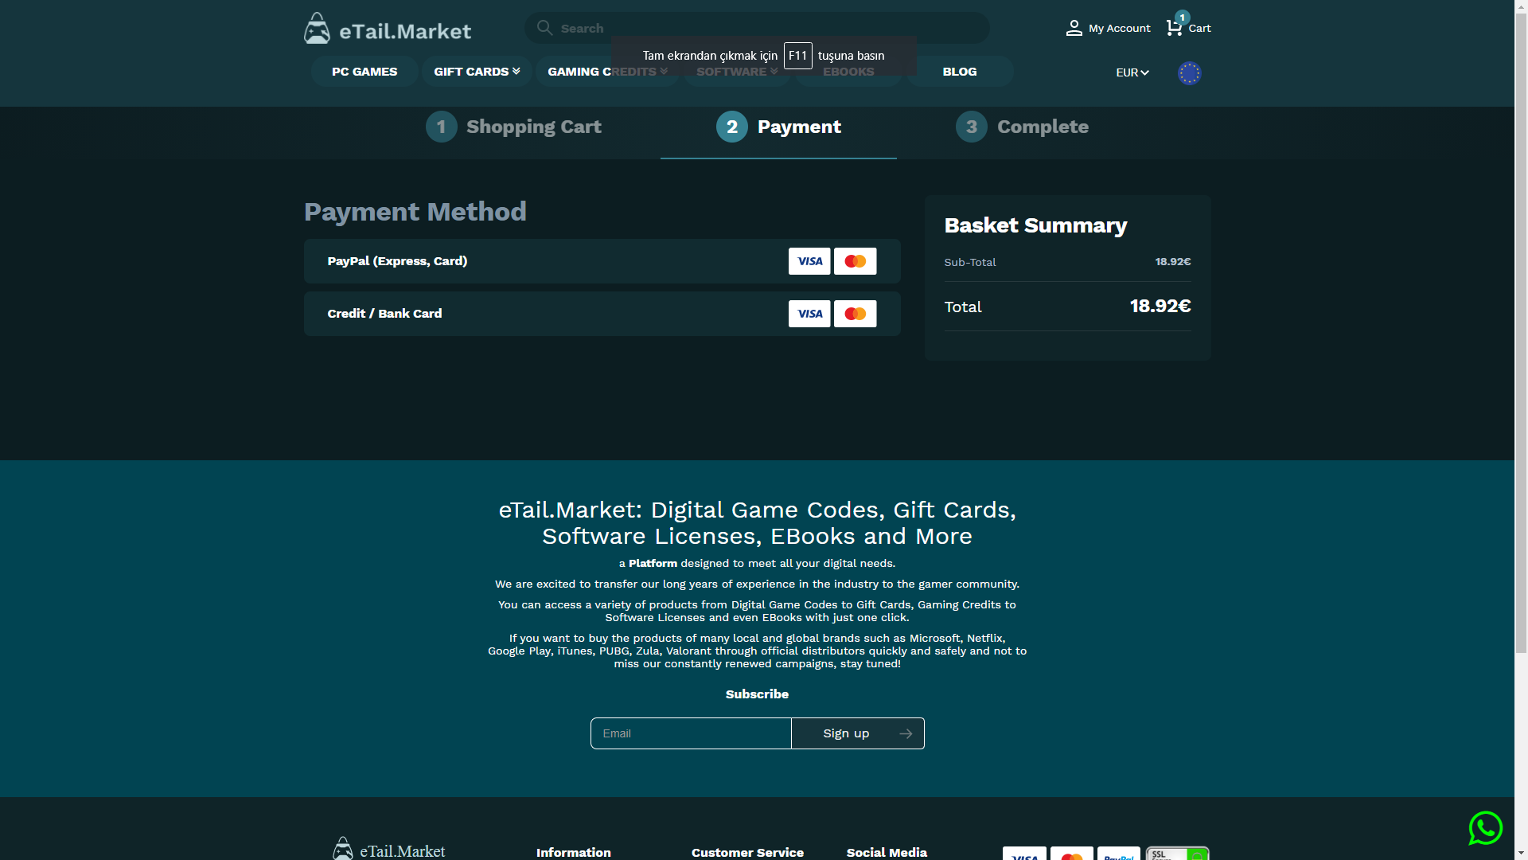Go to the BLOG page

coord(960,72)
